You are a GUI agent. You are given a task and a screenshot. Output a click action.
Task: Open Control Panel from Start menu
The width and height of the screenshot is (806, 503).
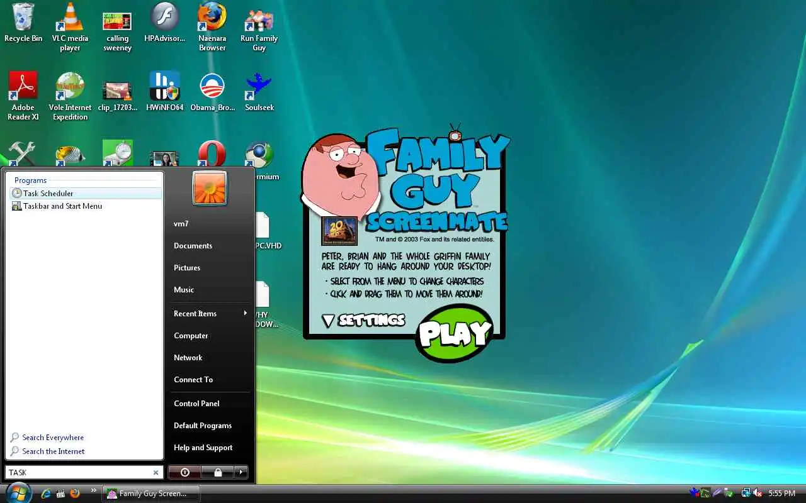coord(196,404)
